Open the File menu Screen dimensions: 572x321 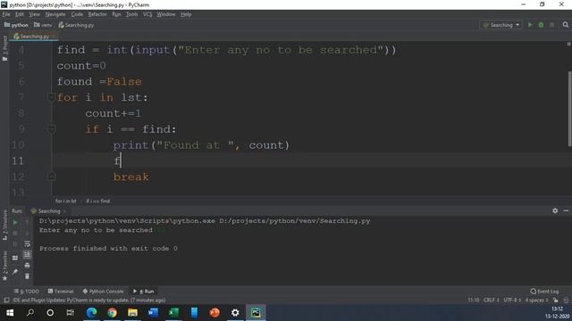click(x=6, y=14)
